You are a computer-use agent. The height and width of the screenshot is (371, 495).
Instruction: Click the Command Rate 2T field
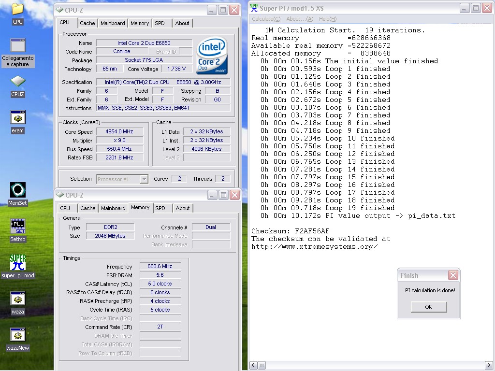pyautogui.click(x=160, y=327)
